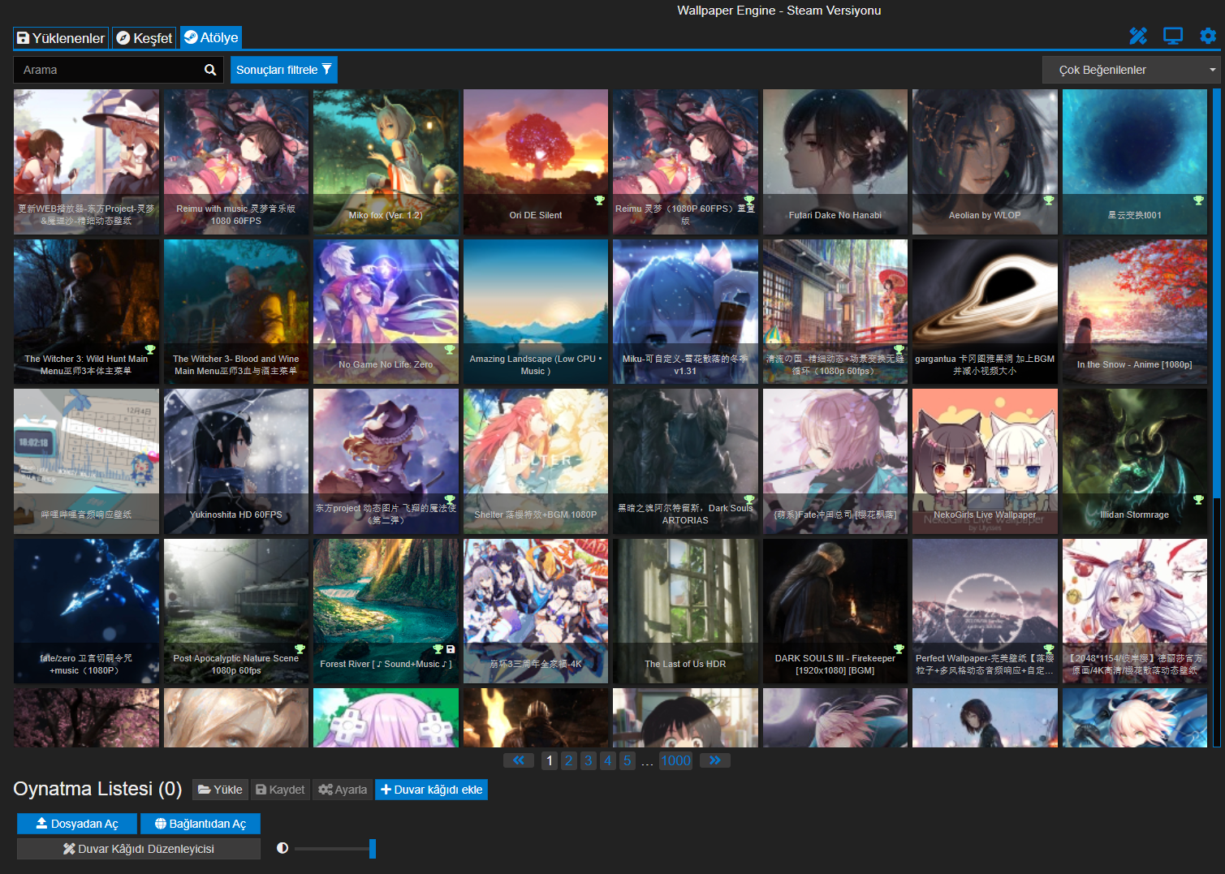Select the Reimu with music 1080 60FPS wallpaper

point(236,161)
